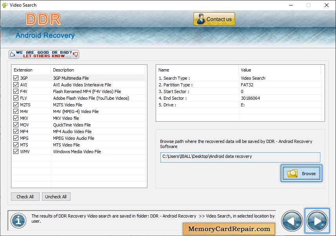Open the Browse folder dialog

[301, 173]
